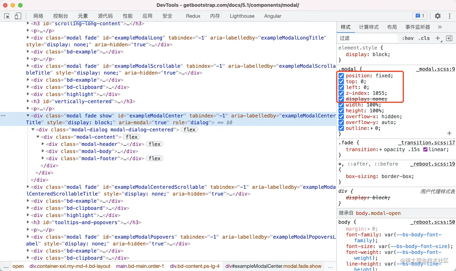Switch to the 计算样式 sidebar tab

click(369, 27)
